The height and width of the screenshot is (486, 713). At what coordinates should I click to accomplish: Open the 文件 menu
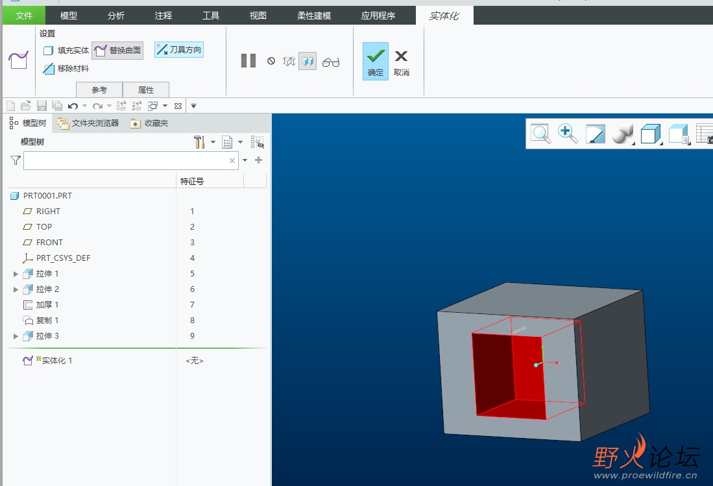pos(24,16)
